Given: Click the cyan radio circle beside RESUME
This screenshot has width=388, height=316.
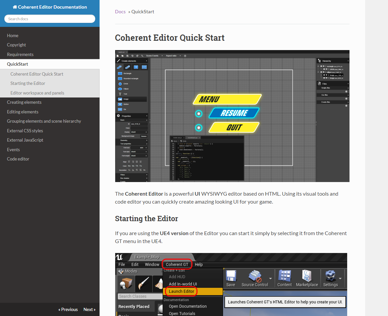Looking at the screenshot, I should 198,114.
